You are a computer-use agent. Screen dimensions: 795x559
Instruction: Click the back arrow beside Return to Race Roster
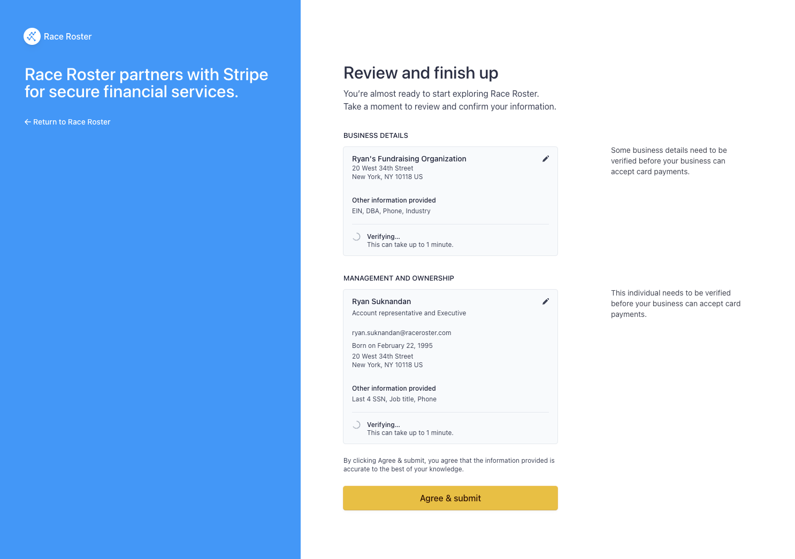[x=27, y=122]
